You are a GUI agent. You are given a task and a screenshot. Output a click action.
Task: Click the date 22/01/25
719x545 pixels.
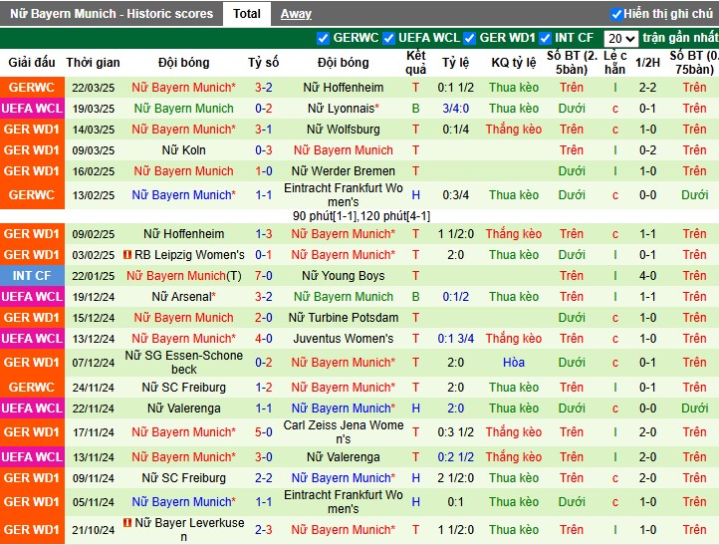[x=93, y=276]
